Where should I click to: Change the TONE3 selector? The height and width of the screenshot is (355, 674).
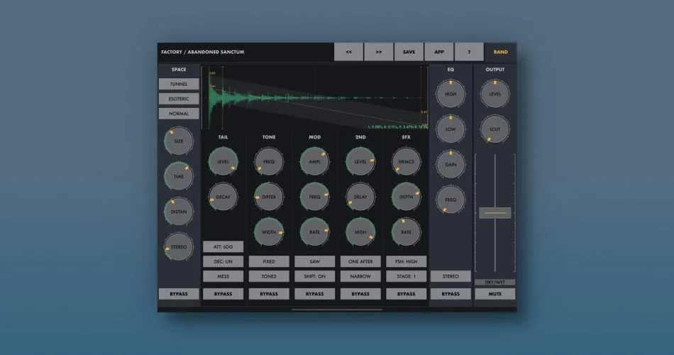[x=269, y=276]
